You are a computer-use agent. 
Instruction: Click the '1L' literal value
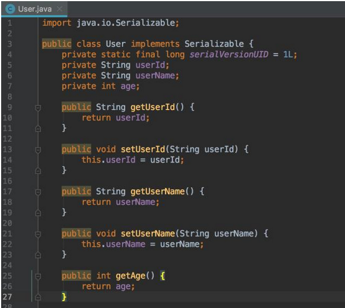pos(288,54)
